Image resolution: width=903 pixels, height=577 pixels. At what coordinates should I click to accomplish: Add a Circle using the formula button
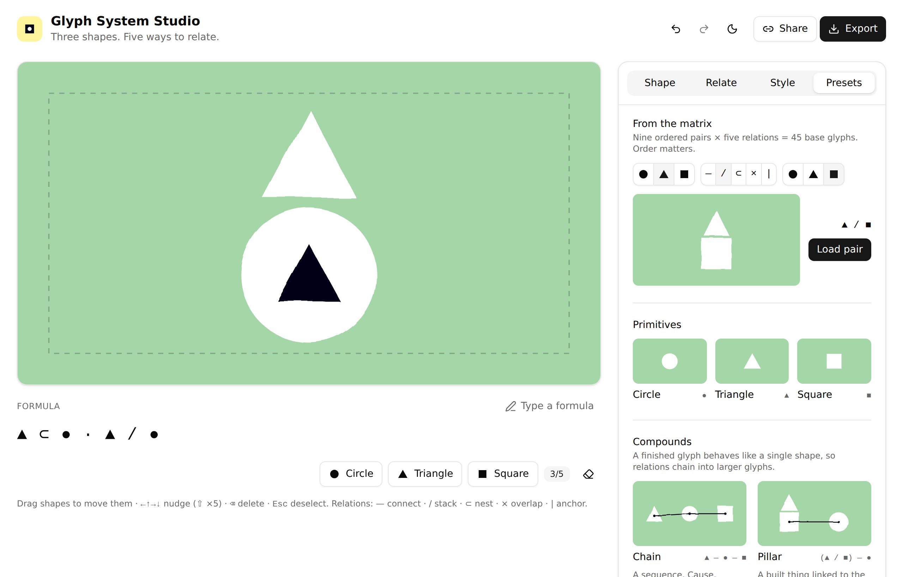click(x=351, y=474)
